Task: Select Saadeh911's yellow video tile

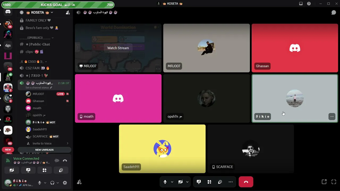Action: 162,149
